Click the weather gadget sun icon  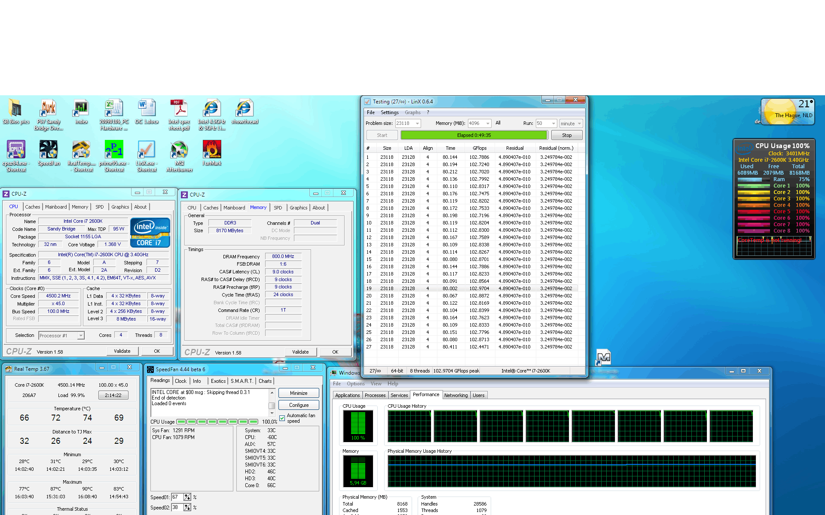[779, 111]
